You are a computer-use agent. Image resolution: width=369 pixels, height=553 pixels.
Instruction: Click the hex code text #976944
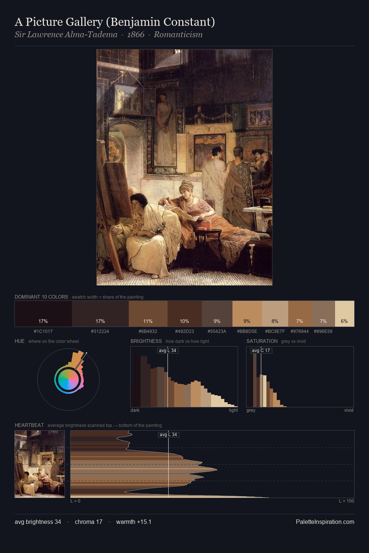[x=300, y=331]
